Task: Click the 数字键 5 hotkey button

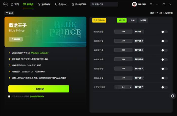Action: point(139,68)
